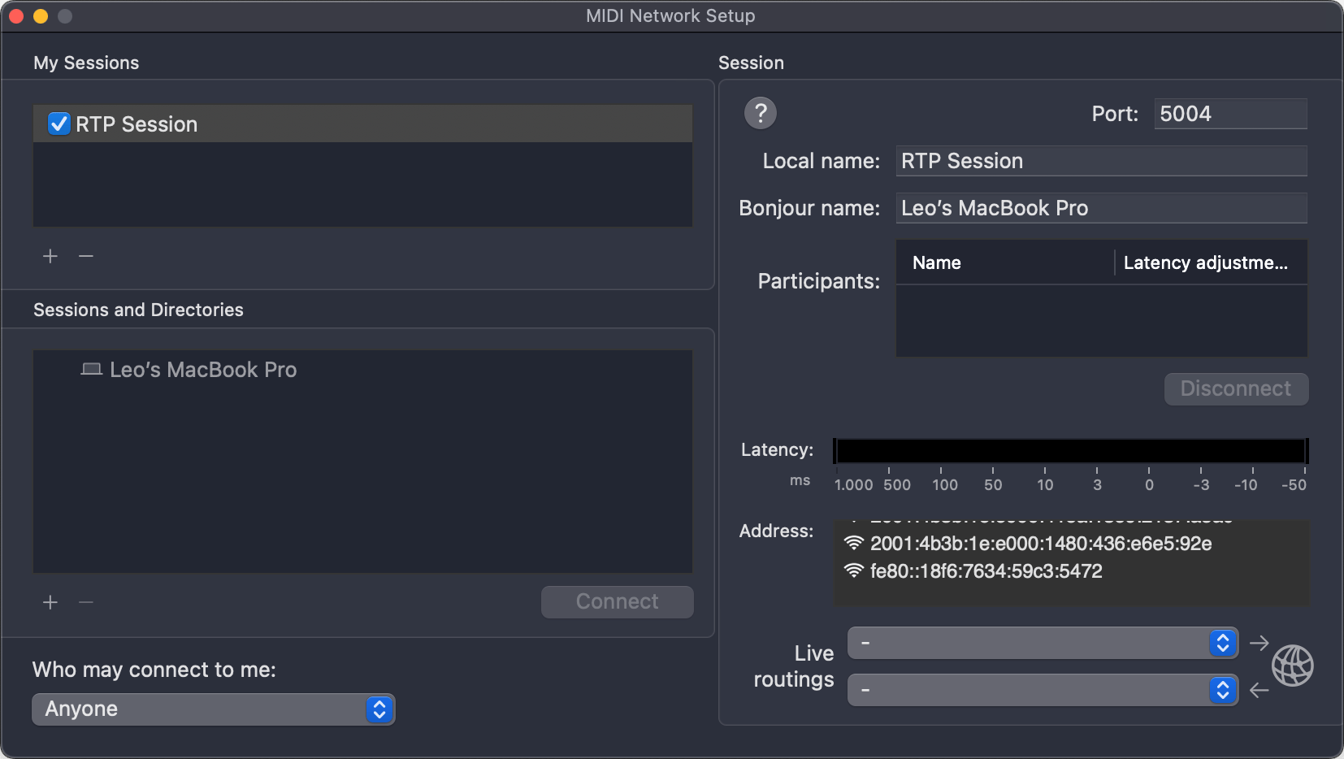This screenshot has height=759, width=1344.
Task: Open the upper Live routings dropdown
Action: click(x=1043, y=643)
